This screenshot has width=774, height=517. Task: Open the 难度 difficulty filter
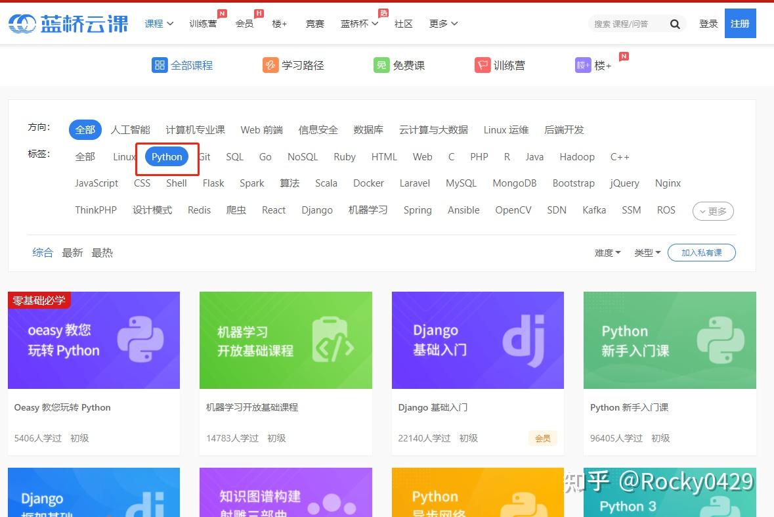[607, 253]
